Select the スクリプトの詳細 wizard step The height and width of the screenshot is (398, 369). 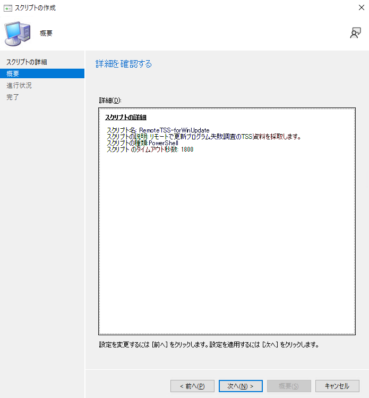point(27,62)
